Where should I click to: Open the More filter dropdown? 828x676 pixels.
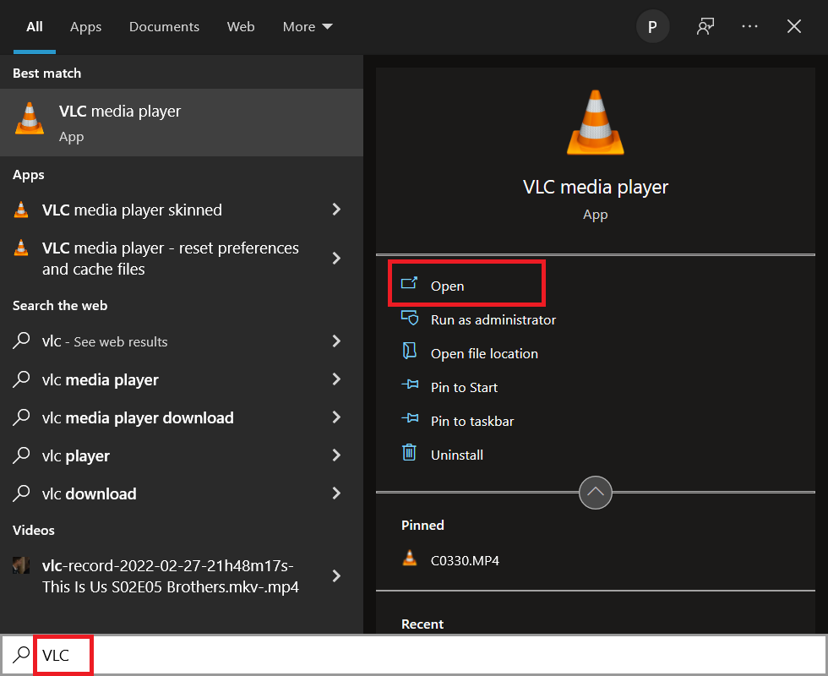pos(308,26)
